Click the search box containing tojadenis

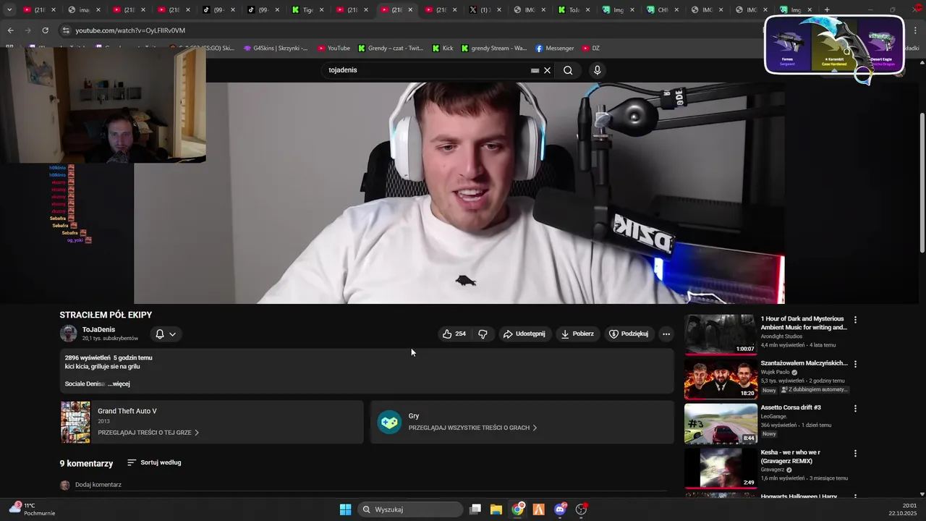(427, 70)
